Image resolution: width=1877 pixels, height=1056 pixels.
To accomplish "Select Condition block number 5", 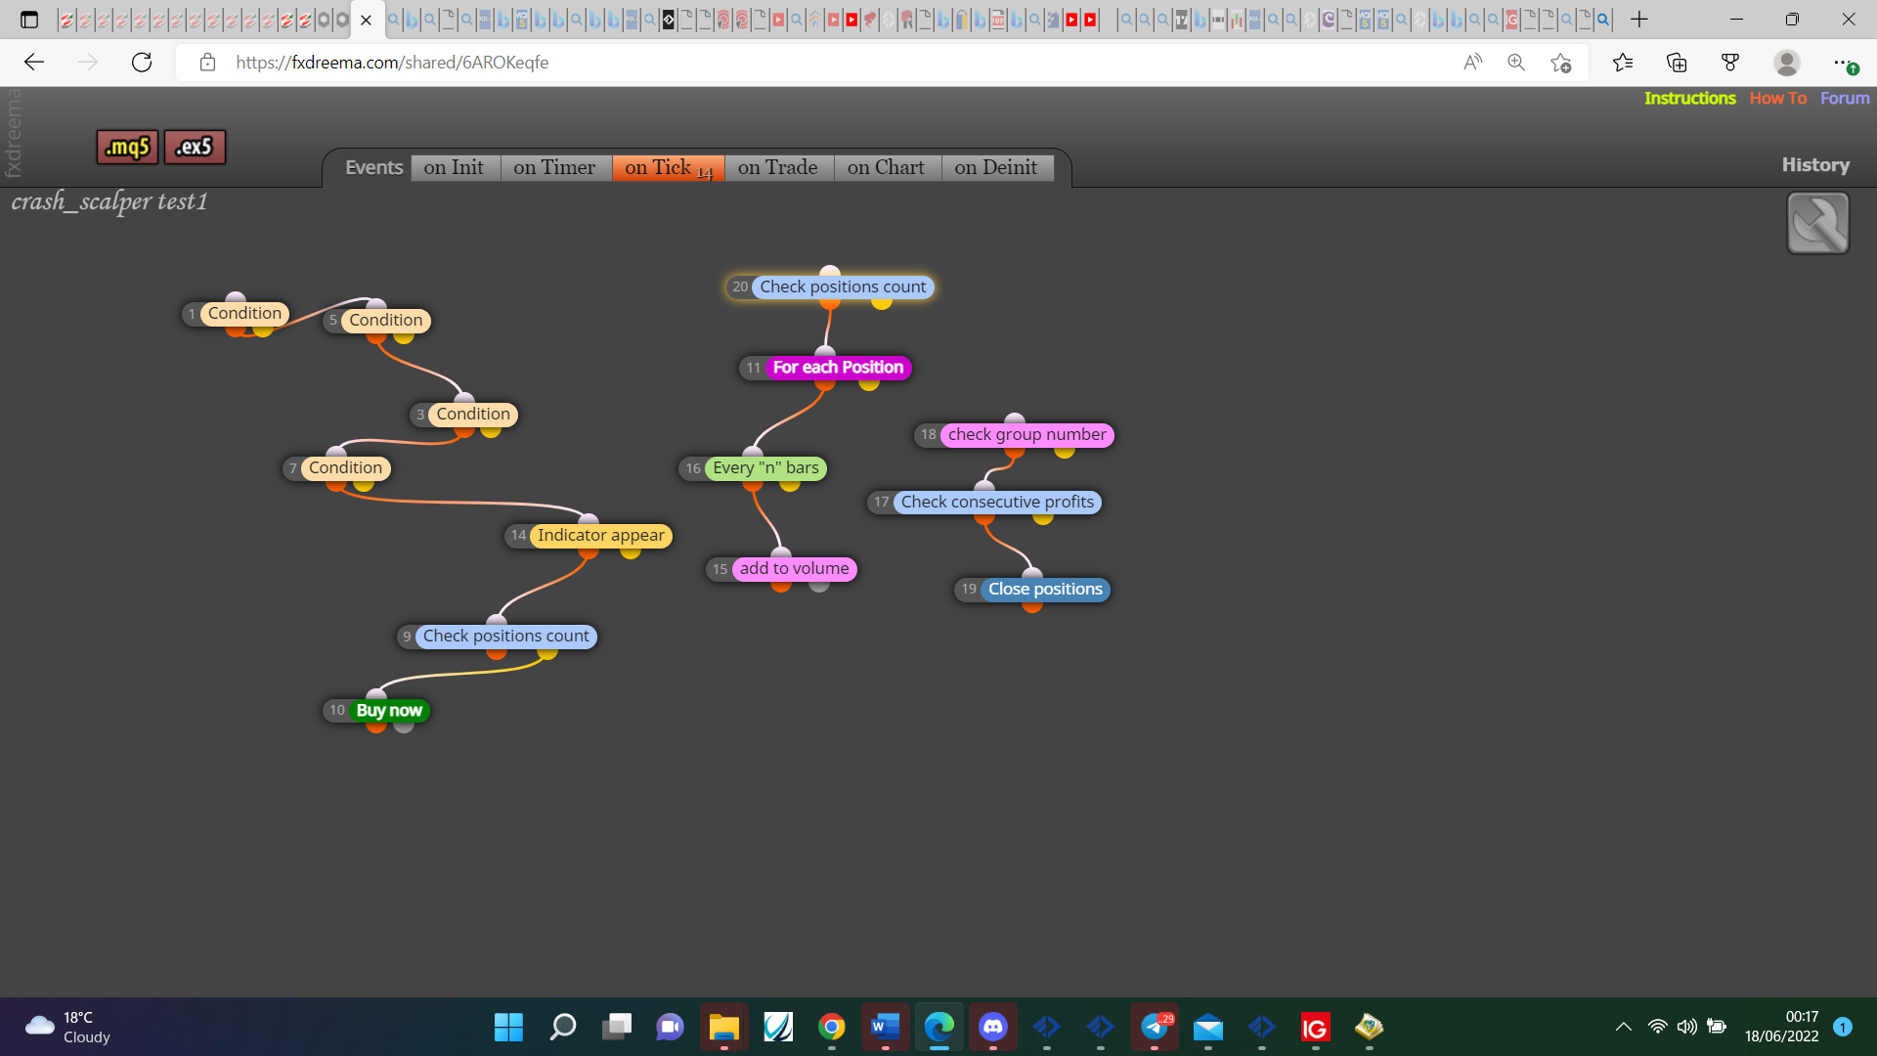I will tap(386, 320).
